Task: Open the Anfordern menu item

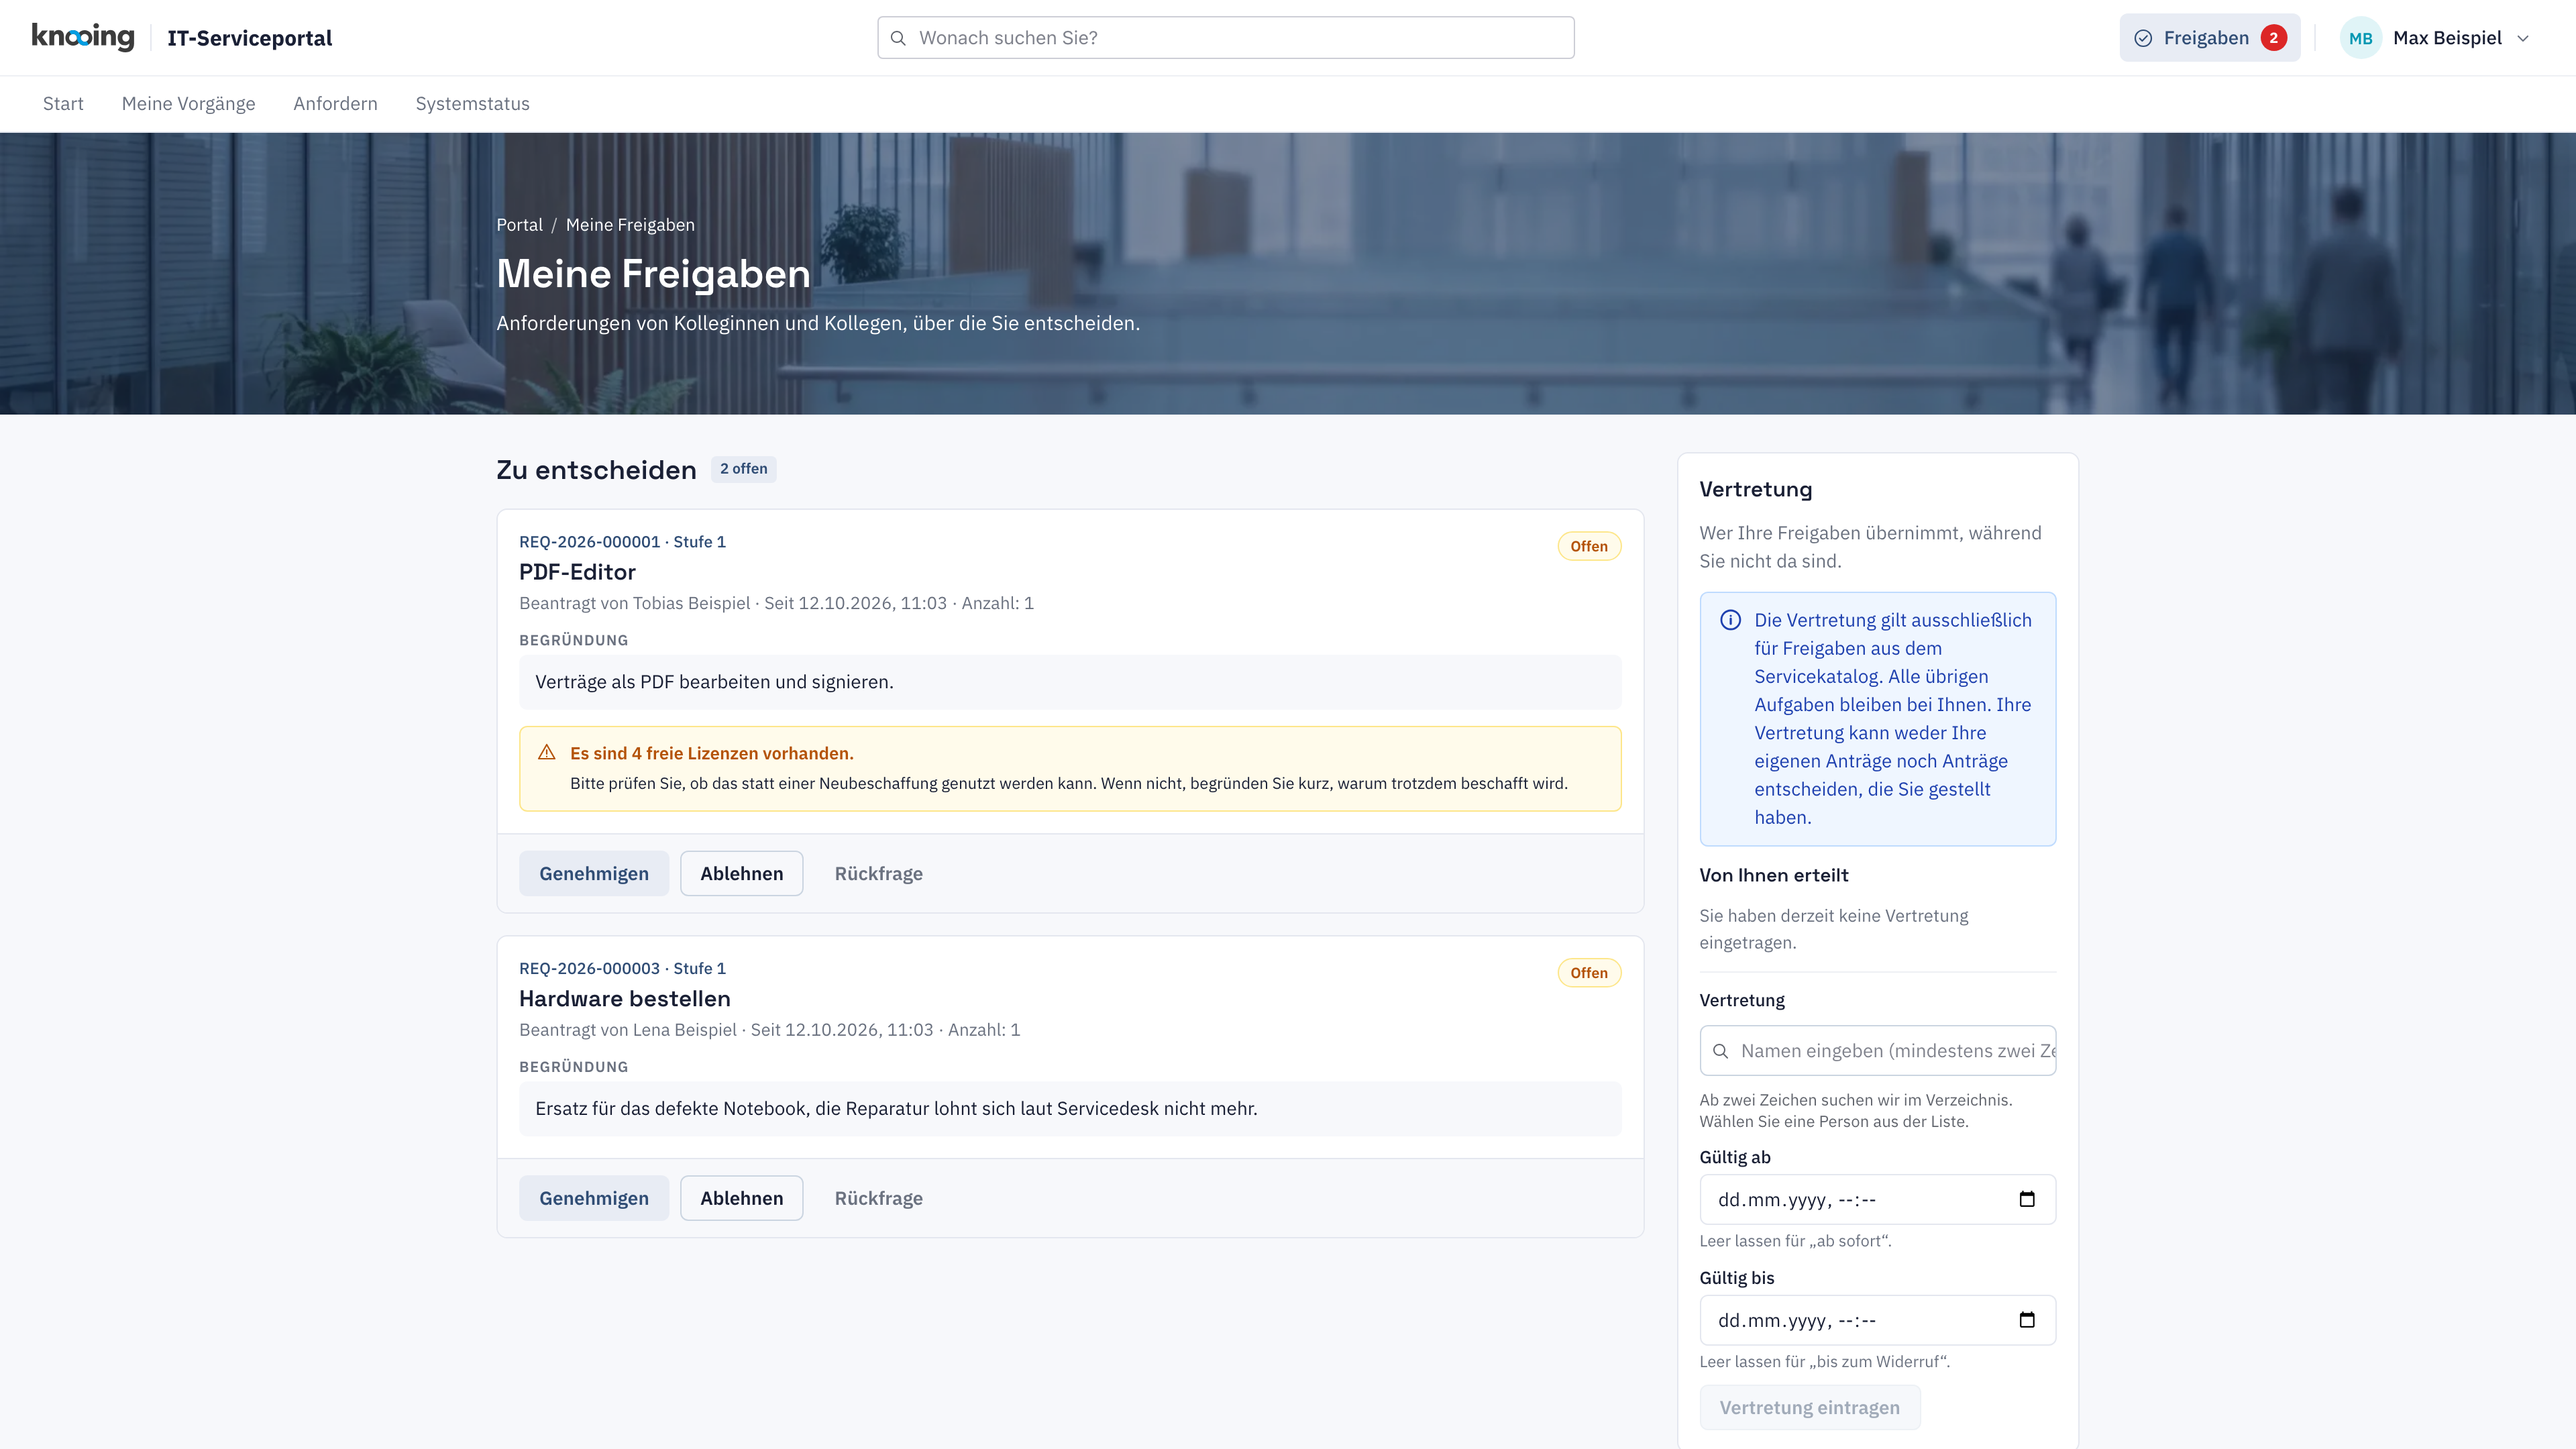Action: click(335, 103)
